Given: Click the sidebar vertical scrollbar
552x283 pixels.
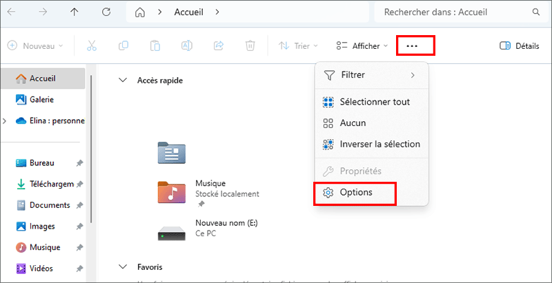Looking at the screenshot, I should pyautogui.click(x=92, y=149).
